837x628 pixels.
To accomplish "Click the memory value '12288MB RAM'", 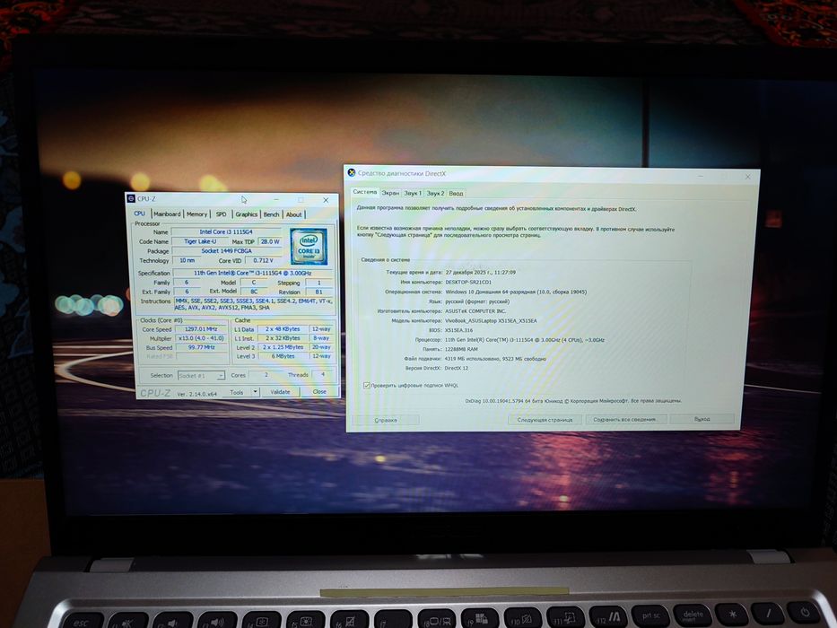I will (461, 349).
